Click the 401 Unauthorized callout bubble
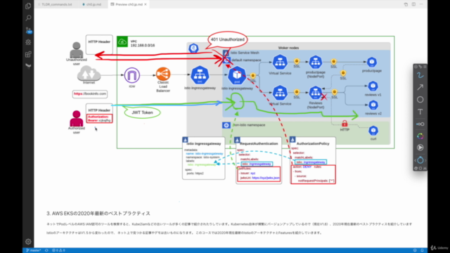The image size is (450, 253). tap(228, 39)
